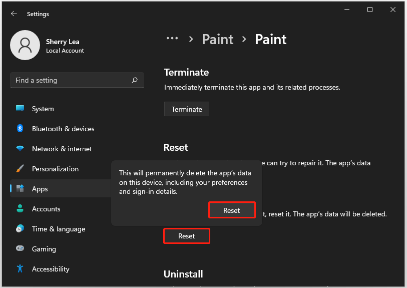Open System via its monitor icon
Viewport: 407px width, 288px height.
click(20, 109)
